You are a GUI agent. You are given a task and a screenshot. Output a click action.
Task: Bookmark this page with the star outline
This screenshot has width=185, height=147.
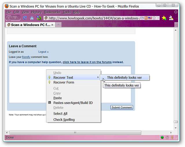(x=154, y=18)
